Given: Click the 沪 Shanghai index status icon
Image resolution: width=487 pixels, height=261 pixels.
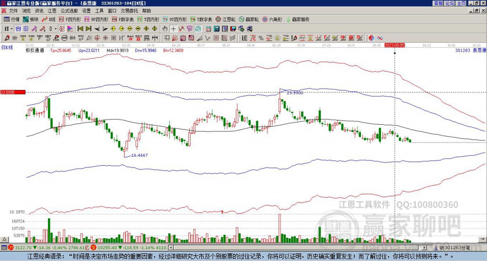Looking at the screenshot, I should [x=11, y=248].
